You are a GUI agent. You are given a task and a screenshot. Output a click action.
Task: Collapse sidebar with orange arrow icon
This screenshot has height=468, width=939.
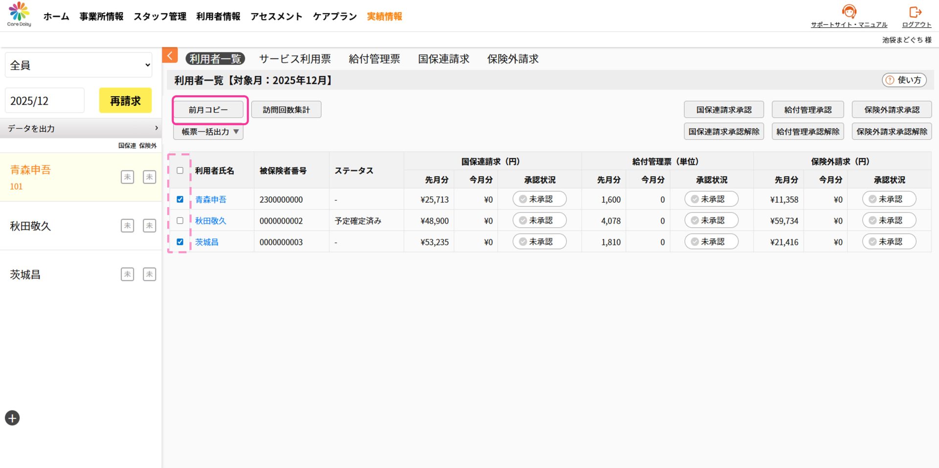(170, 56)
